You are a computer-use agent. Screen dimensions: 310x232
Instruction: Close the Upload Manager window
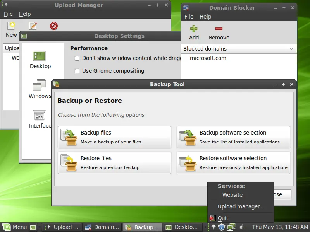pos(166,5)
